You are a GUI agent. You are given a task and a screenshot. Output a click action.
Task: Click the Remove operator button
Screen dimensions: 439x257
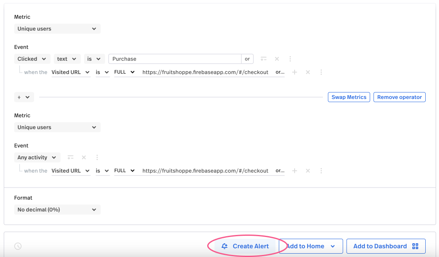pyautogui.click(x=399, y=97)
